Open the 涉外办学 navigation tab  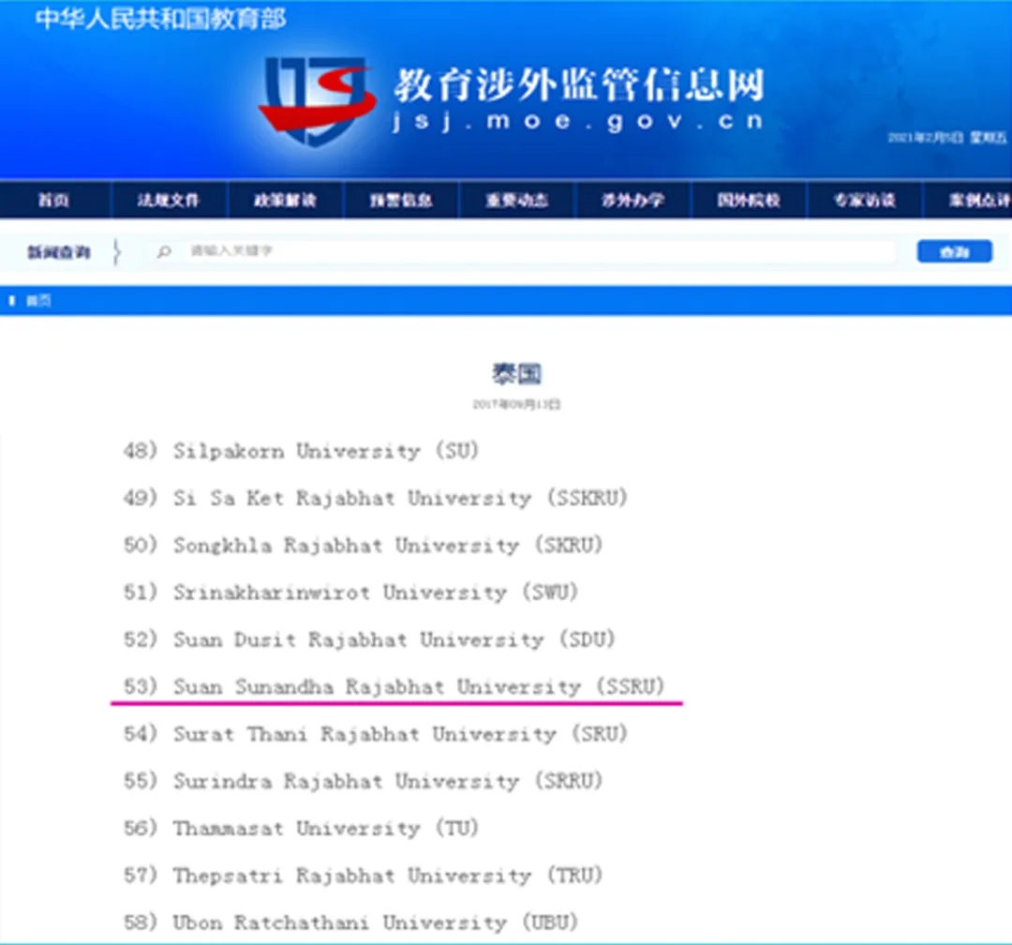(x=632, y=201)
